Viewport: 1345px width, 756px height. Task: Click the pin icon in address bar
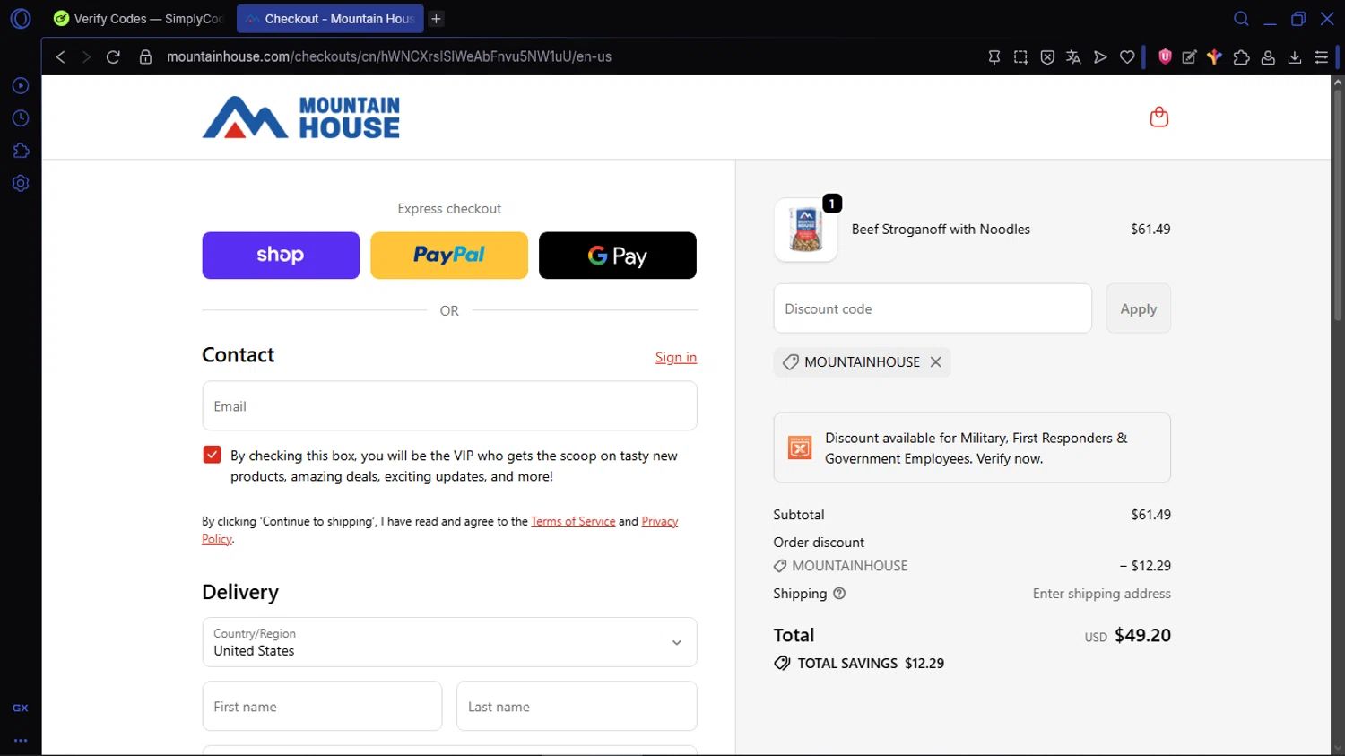click(x=994, y=56)
